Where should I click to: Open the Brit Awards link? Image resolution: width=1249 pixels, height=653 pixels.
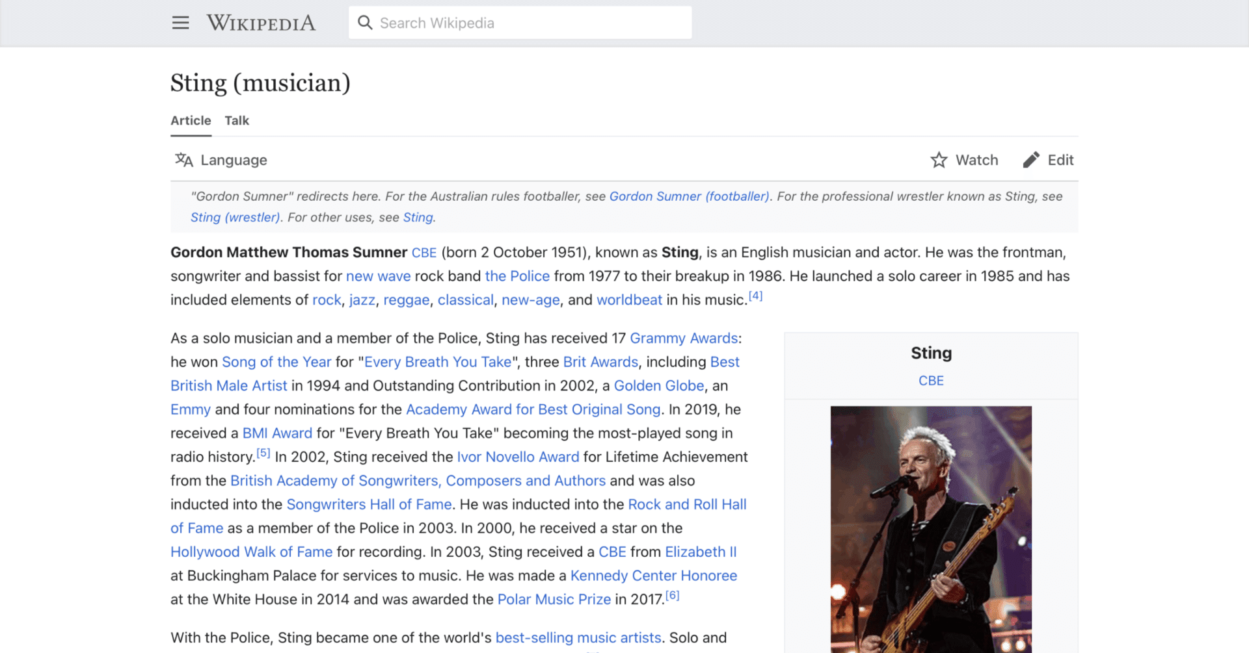[x=600, y=362]
